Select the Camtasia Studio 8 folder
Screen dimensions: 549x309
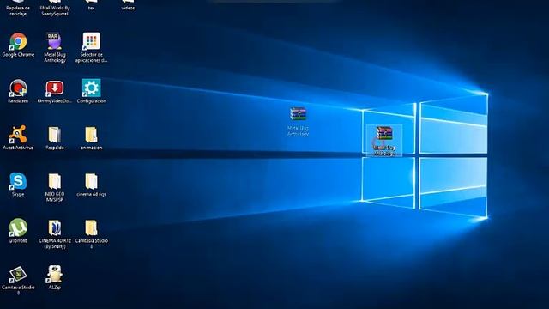[92, 233]
